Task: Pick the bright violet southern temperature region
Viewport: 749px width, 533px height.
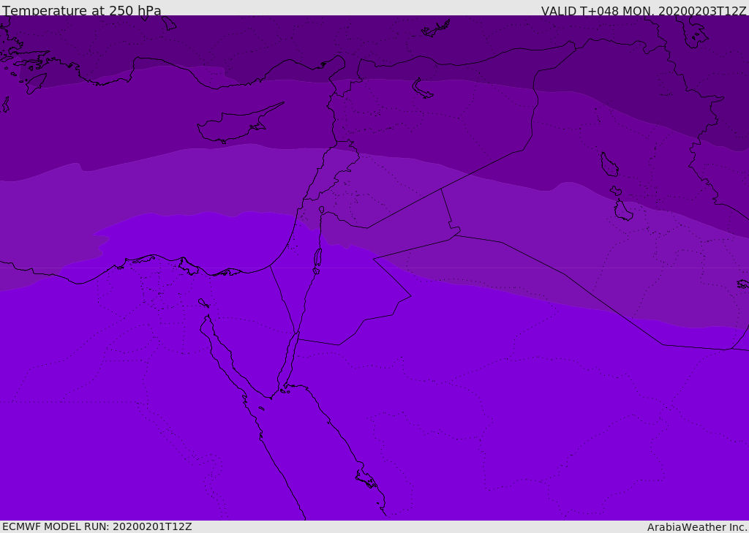Action: (x=439, y=424)
